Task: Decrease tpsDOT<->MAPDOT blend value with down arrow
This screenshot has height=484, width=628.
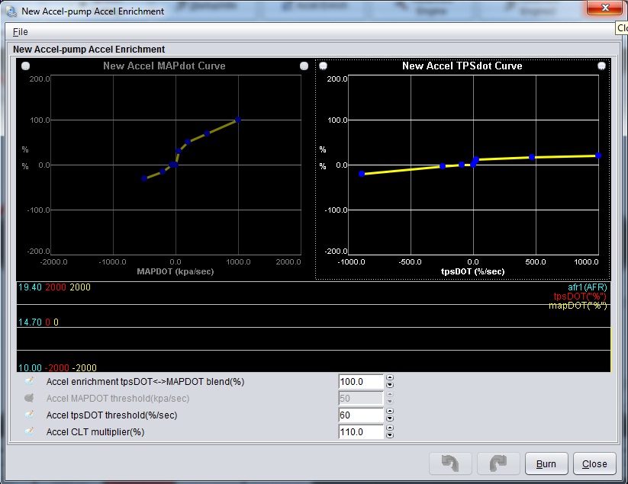Action: 390,385
